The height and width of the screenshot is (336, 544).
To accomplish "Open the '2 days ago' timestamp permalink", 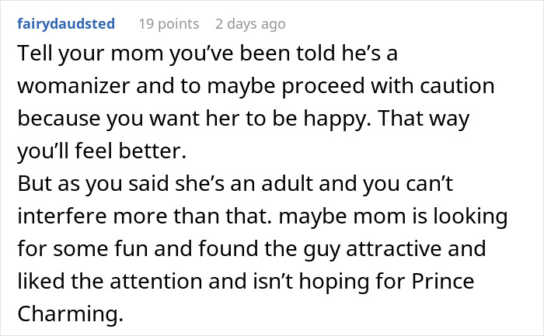I will click(249, 24).
